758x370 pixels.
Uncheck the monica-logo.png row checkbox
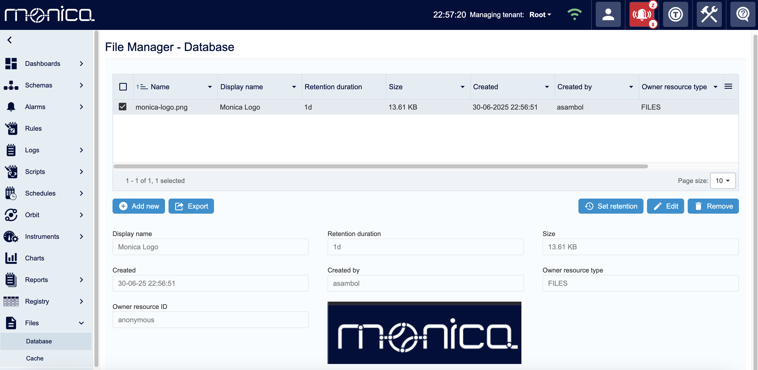coord(122,107)
